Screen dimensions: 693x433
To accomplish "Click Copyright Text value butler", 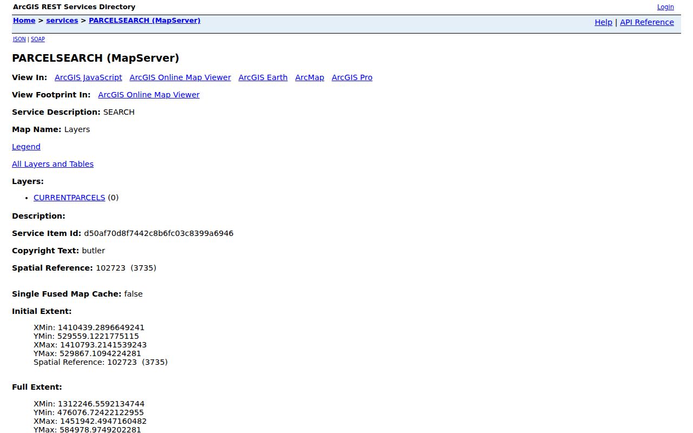I will [x=94, y=251].
